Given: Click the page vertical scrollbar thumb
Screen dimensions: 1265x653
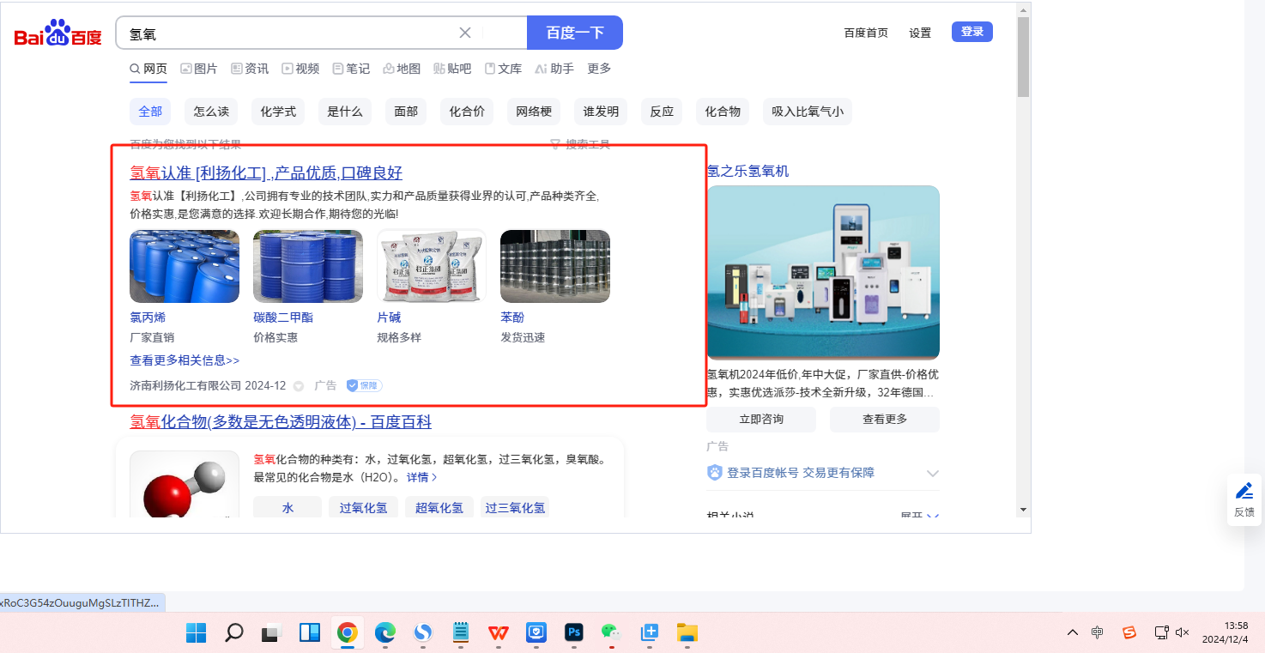Looking at the screenshot, I should 1023,57.
